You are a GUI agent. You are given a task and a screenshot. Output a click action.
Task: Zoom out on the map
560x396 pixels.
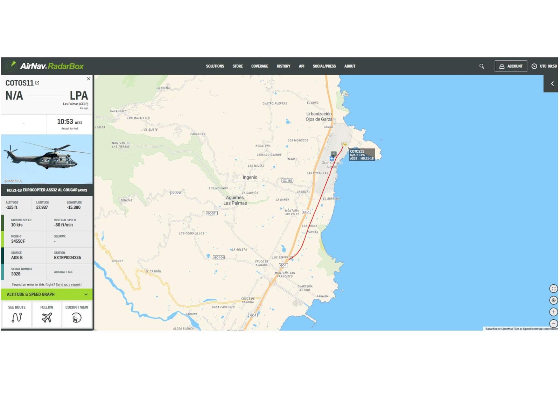[553, 324]
